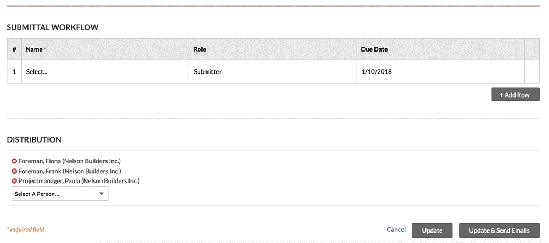Screen dimensions: 549x243
Task: Click the Due Date column header
Action: pyautogui.click(x=374, y=49)
